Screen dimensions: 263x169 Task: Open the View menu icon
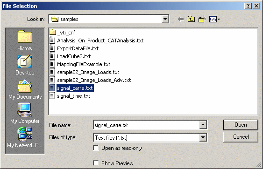(x=214, y=19)
